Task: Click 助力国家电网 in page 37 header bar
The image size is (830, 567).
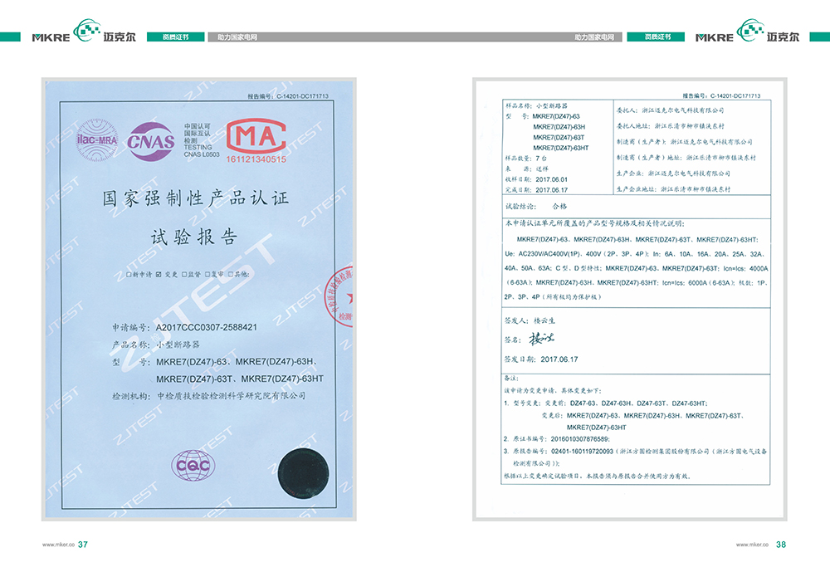Action: [237, 37]
